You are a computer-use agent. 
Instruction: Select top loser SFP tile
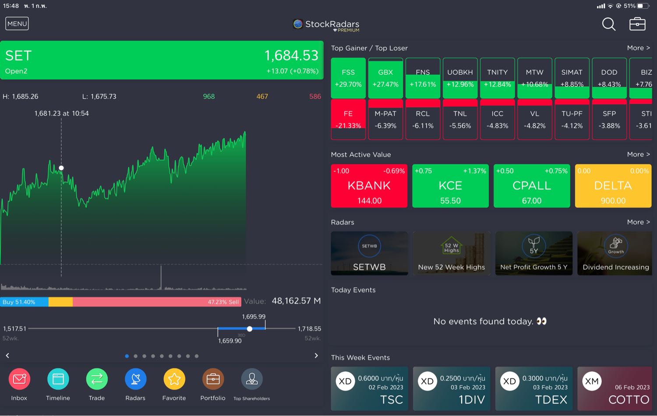click(x=609, y=119)
